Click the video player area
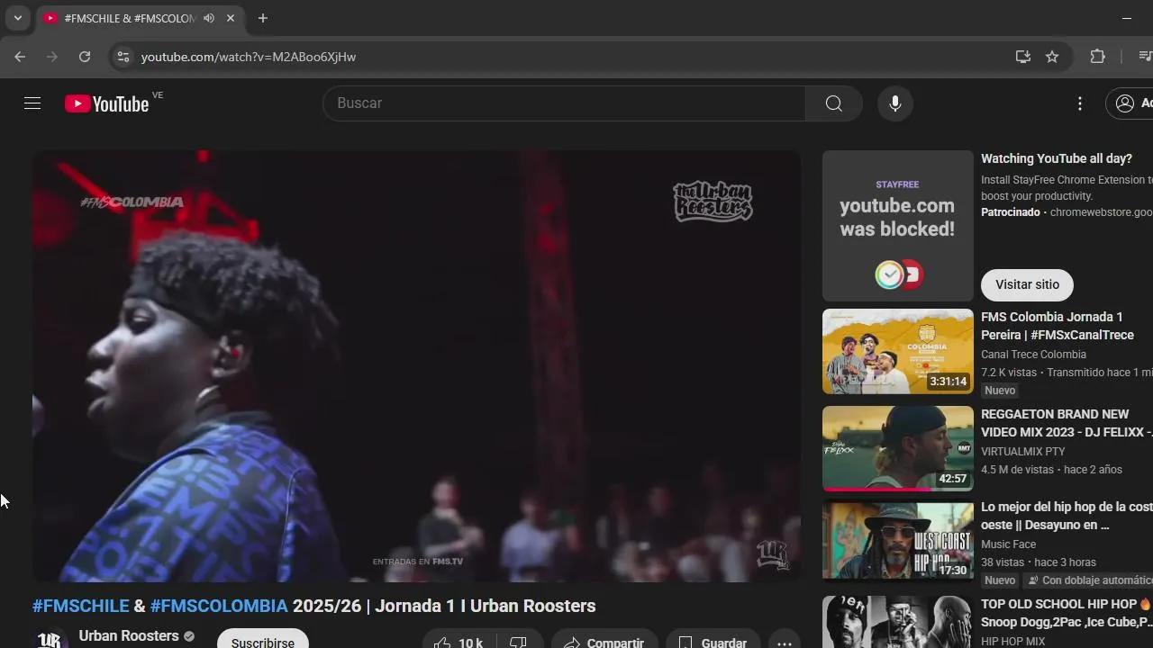The height and width of the screenshot is (648, 1153). pyautogui.click(x=416, y=365)
